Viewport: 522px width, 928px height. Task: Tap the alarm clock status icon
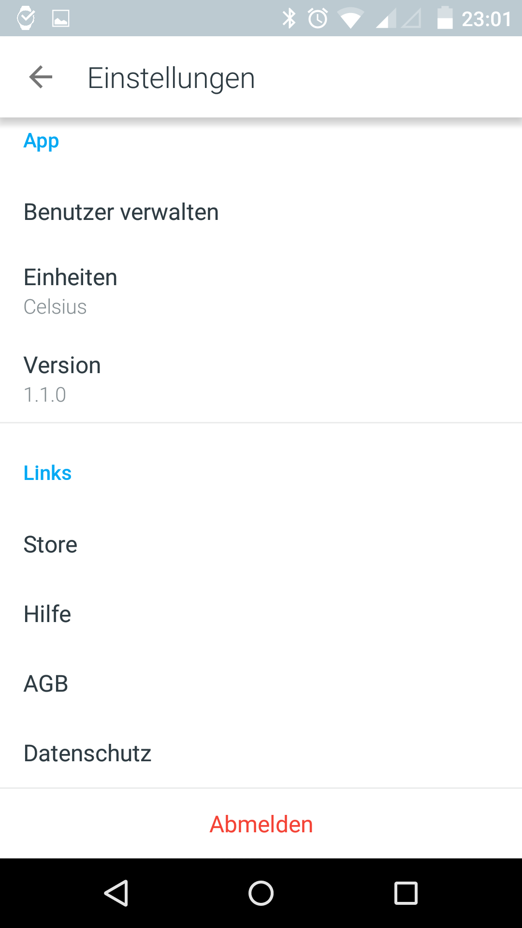[x=318, y=18]
